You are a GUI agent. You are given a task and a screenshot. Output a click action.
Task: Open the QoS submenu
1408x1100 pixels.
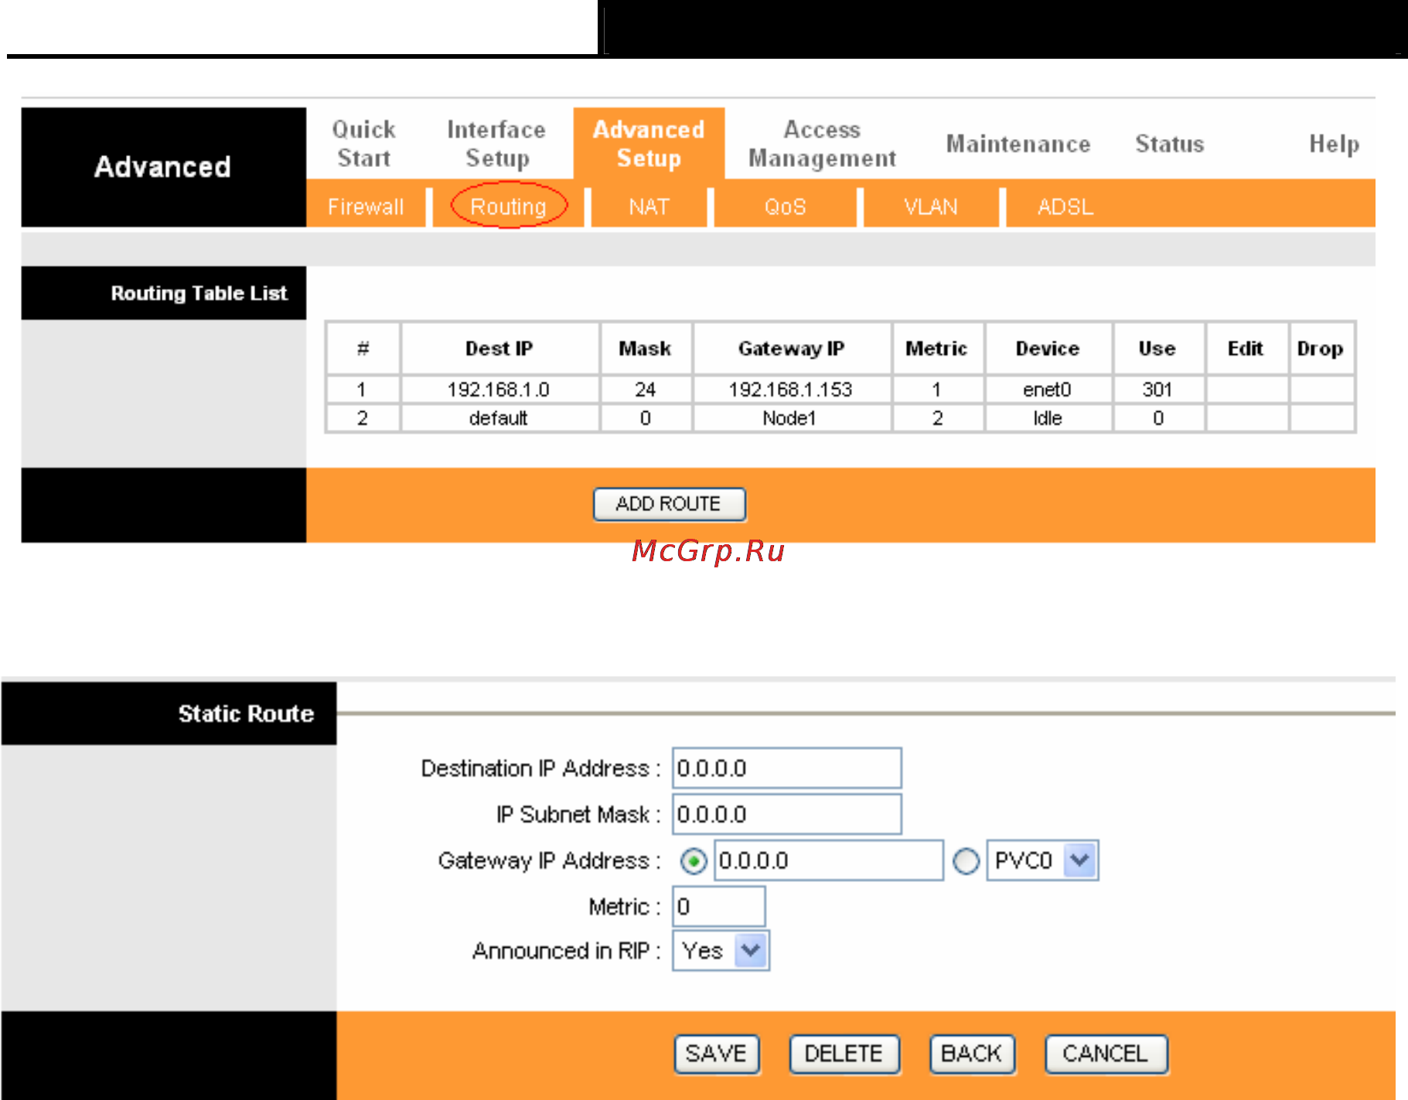click(x=785, y=206)
